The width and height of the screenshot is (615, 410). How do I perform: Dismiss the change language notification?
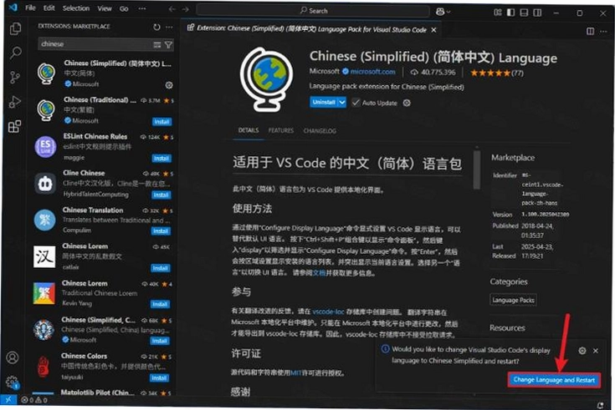coord(596,351)
